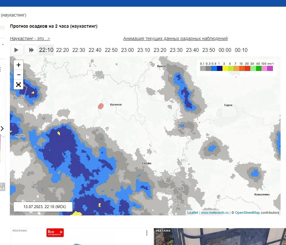This screenshot has height=245, width=286.
Task: Click the Все инструменты ad logo
Action: (55, 233)
